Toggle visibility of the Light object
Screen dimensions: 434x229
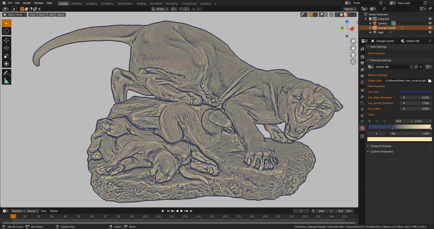click(x=430, y=32)
